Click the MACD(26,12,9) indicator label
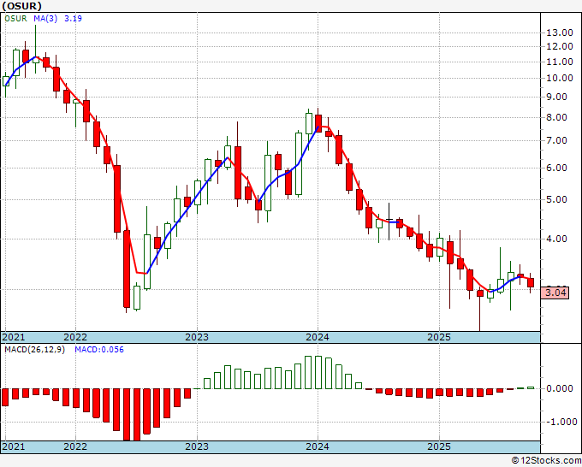 tap(34, 350)
